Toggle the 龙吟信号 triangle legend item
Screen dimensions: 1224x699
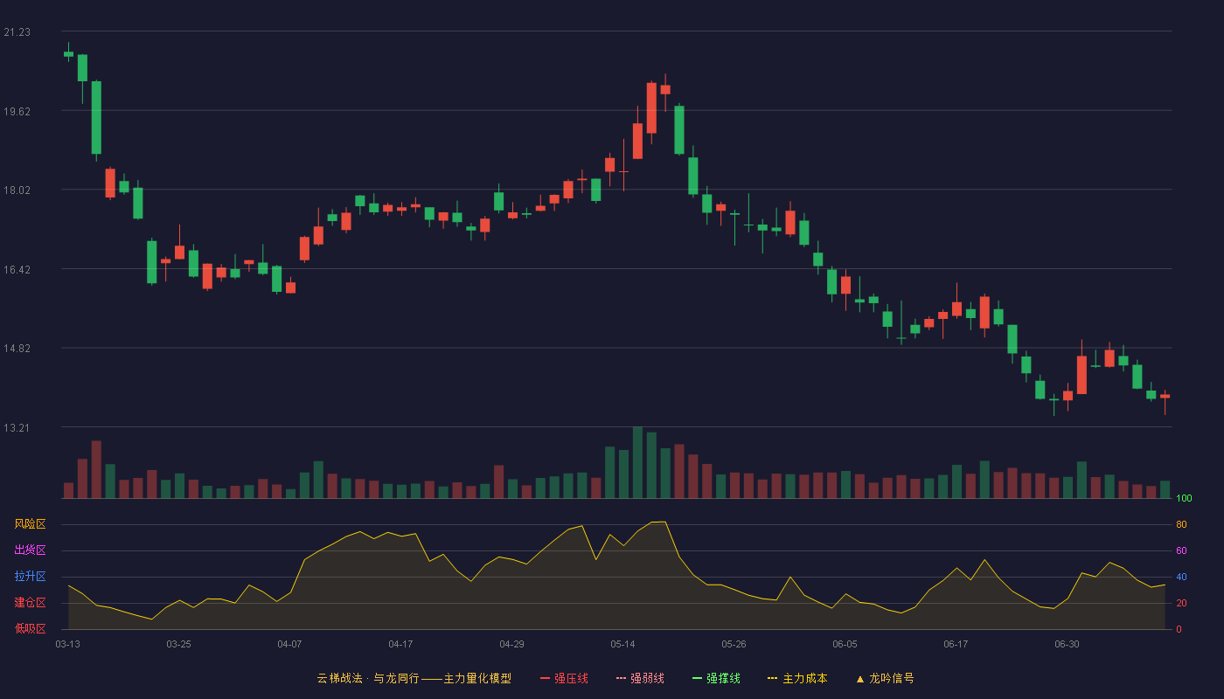pyautogui.click(x=884, y=678)
